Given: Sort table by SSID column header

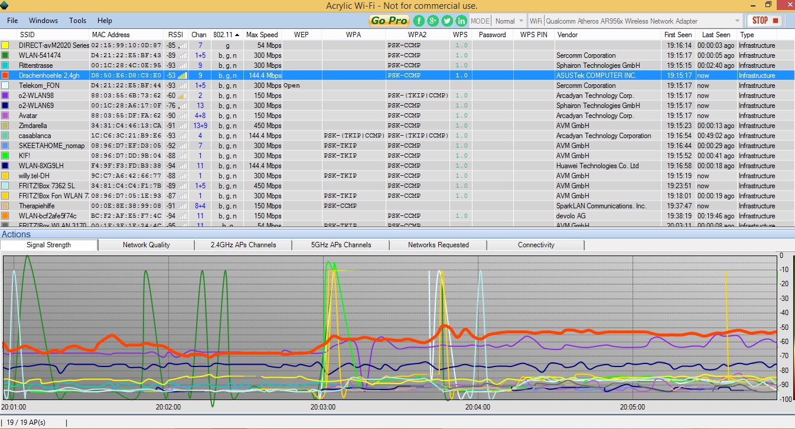Looking at the screenshot, I should [x=53, y=35].
